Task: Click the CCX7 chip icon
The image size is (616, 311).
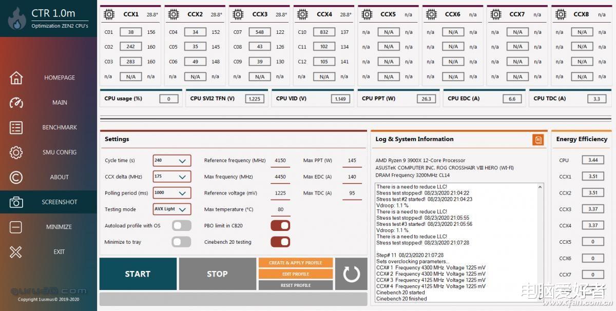Action: (x=495, y=14)
